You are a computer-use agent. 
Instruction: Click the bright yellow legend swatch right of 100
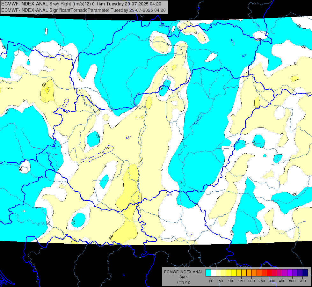tap(234, 273)
